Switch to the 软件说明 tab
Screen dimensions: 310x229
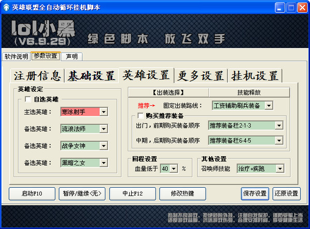(16, 57)
